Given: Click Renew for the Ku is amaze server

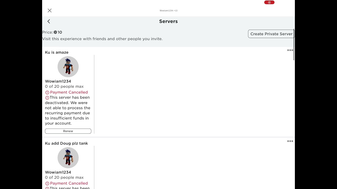Looking at the screenshot, I should 68,131.
